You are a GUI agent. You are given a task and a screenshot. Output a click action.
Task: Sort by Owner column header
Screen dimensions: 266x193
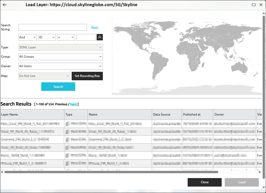(x=235, y=115)
